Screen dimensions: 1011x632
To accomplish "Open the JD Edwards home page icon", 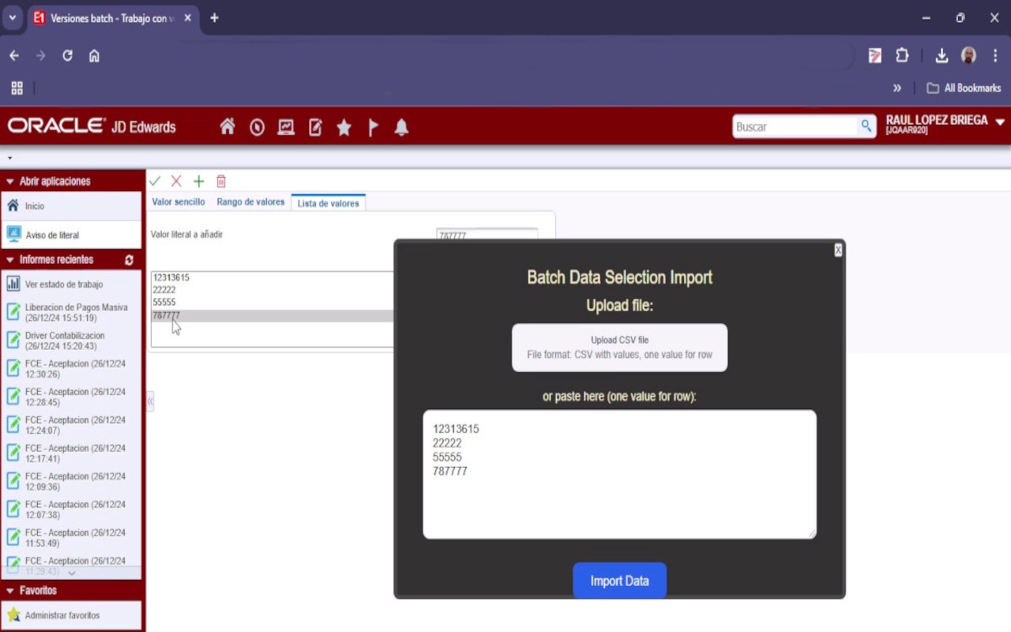I will click(x=227, y=126).
